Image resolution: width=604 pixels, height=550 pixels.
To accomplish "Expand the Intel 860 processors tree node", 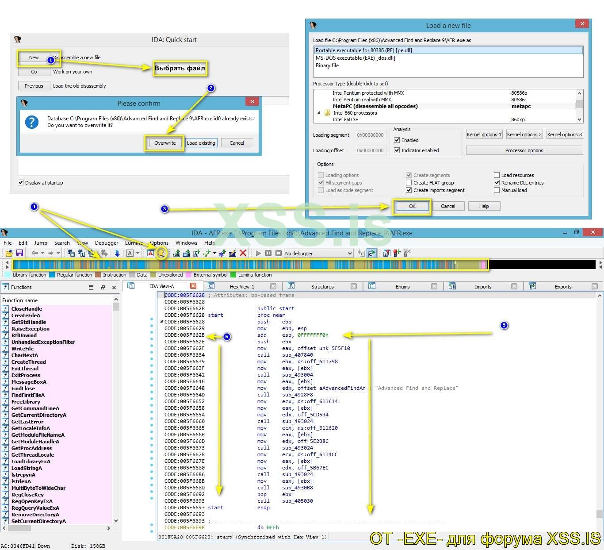I will pyautogui.click(x=319, y=113).
